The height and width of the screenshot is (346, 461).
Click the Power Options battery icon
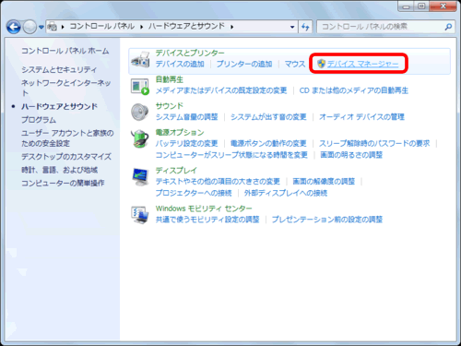140,139
